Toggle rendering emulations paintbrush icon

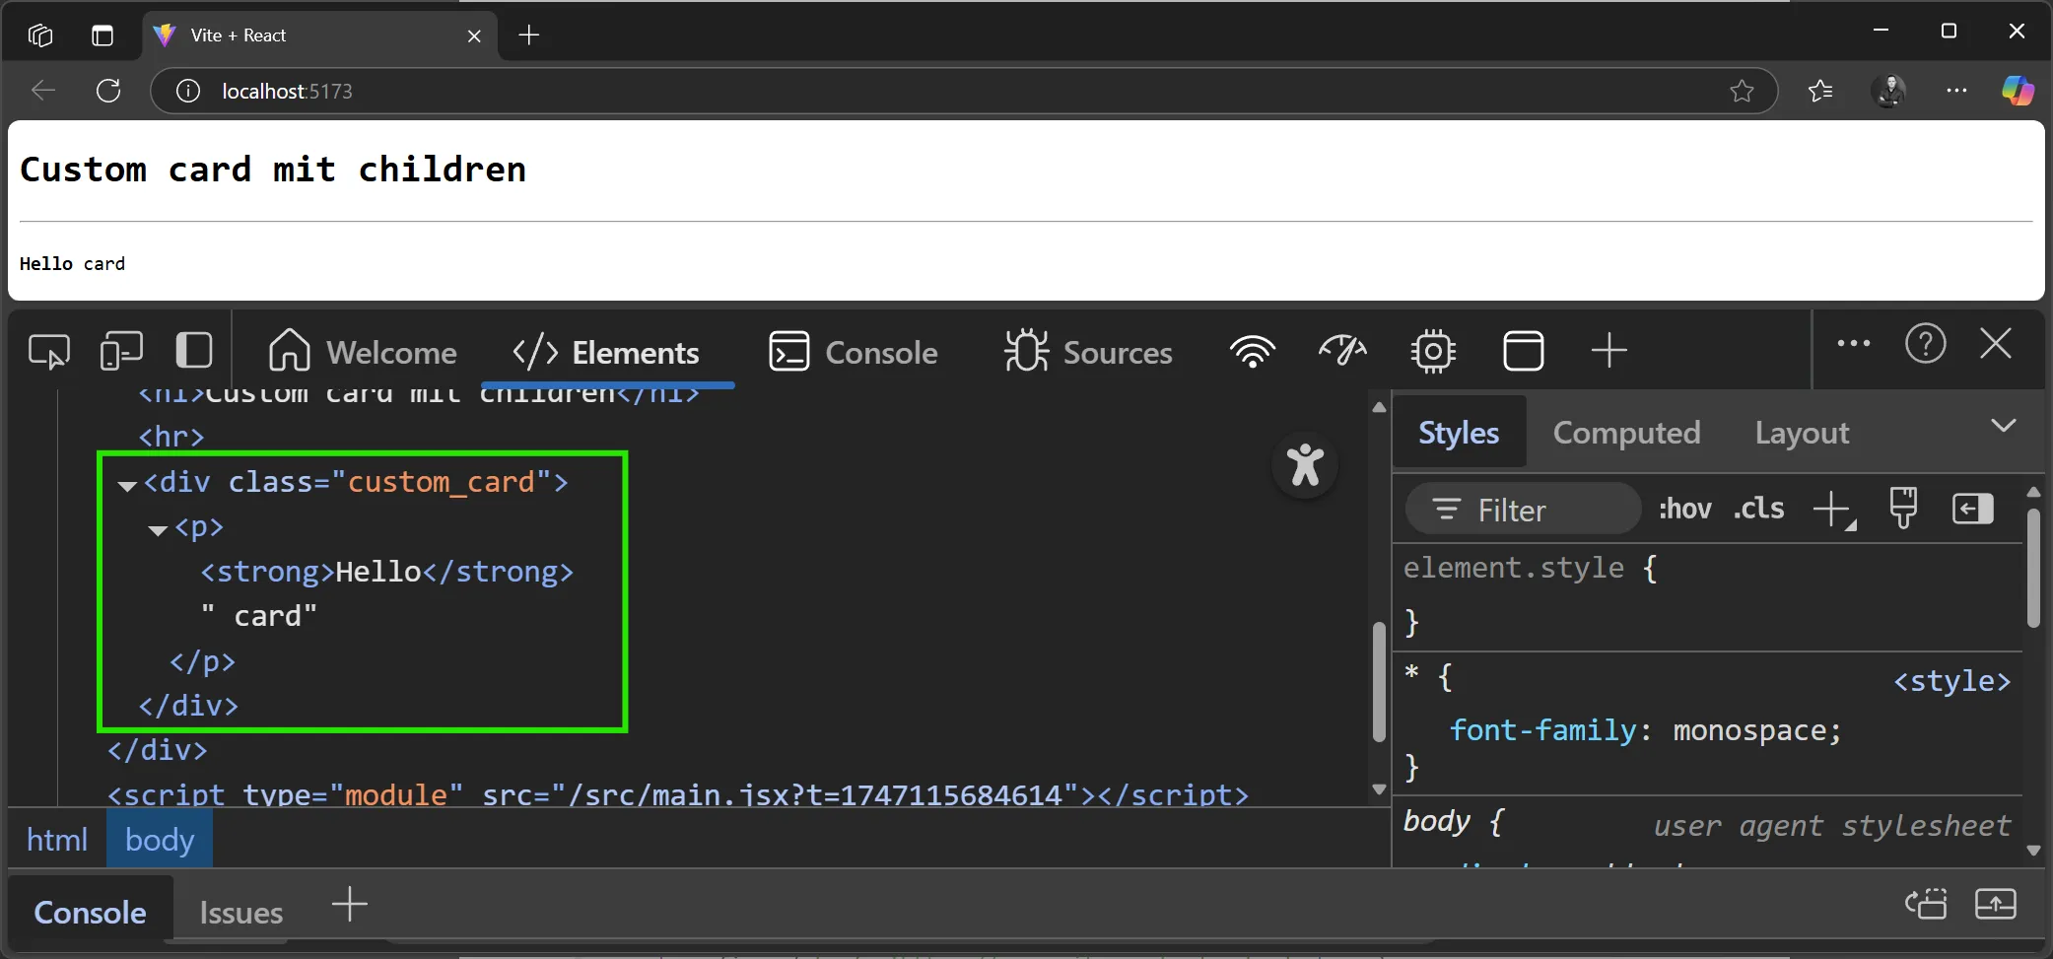pos(1903,509)
